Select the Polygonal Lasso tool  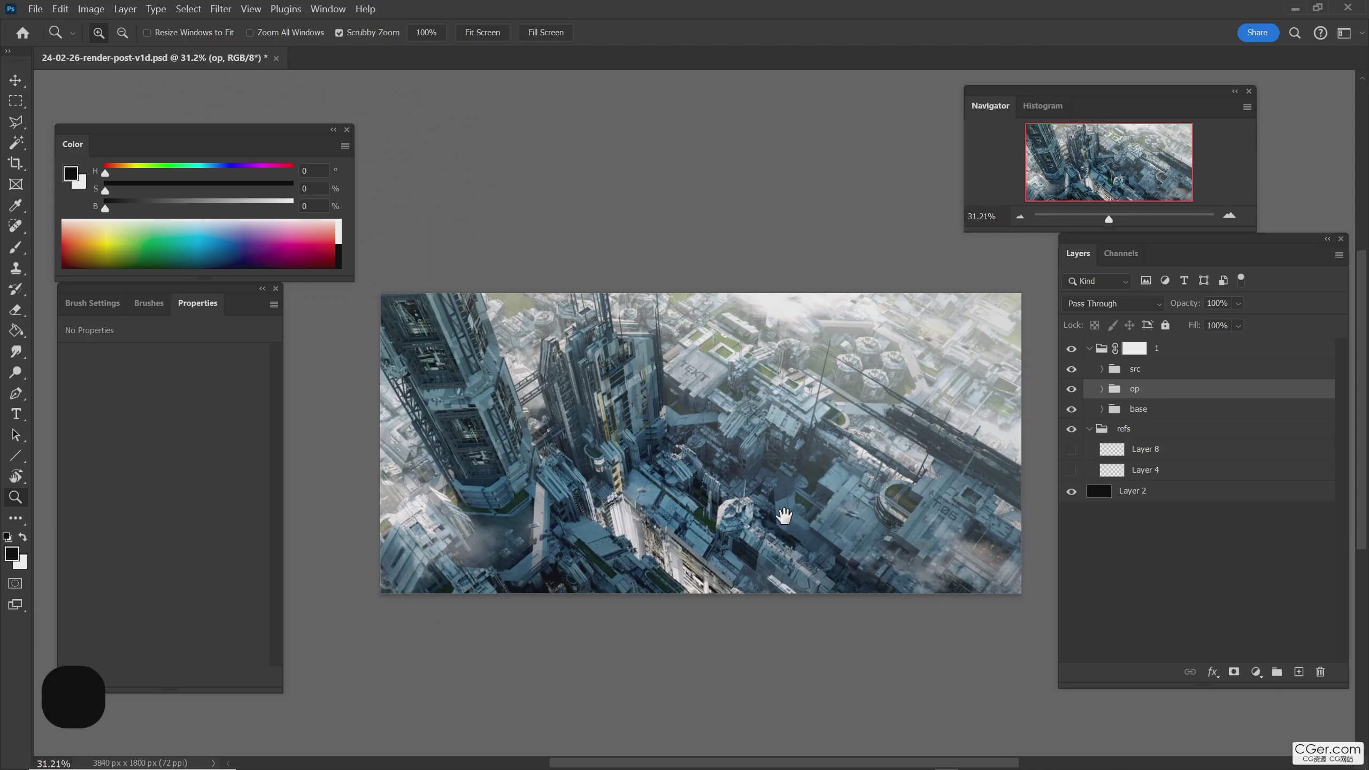[x=16, y=122]
